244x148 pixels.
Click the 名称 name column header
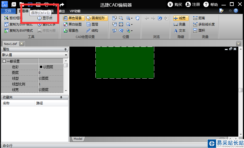coord(18,103)
